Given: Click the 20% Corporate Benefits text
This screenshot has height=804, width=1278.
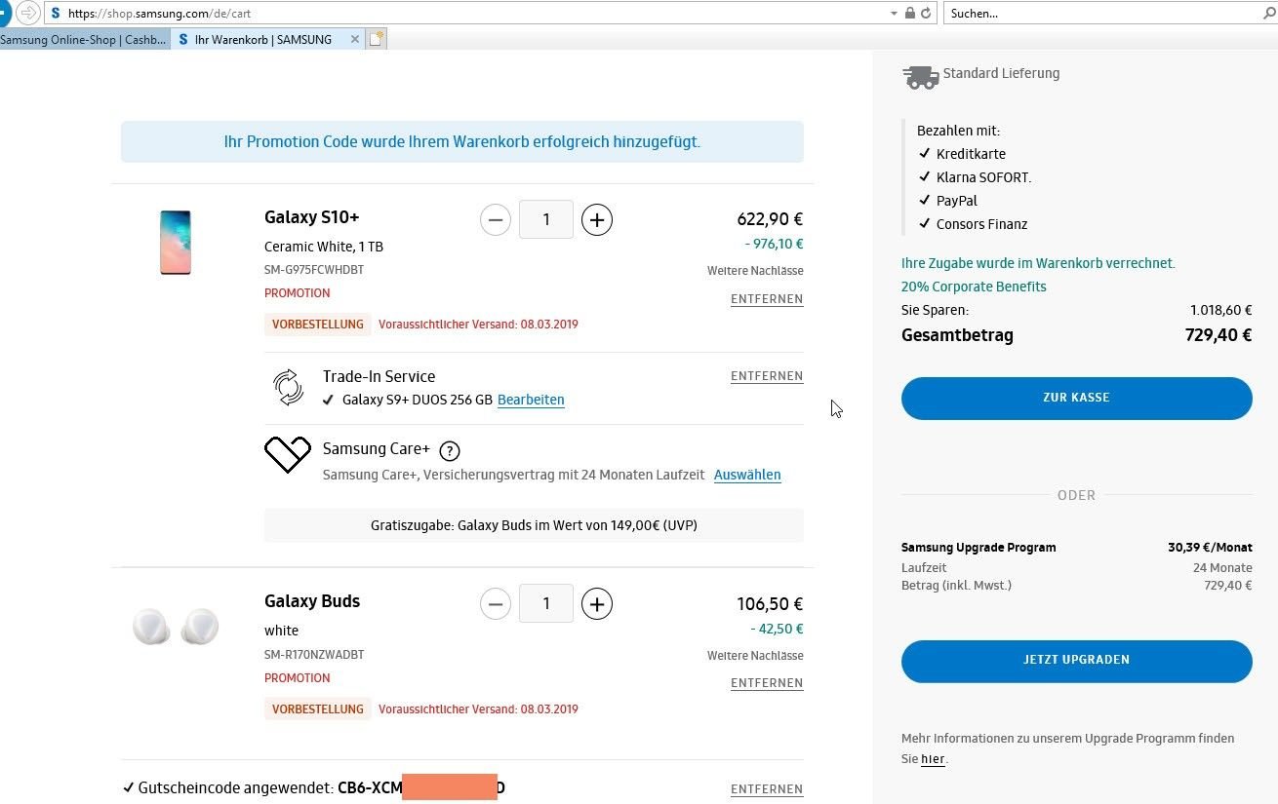Looking at the screenshot, I should click(x=974, y=287).
